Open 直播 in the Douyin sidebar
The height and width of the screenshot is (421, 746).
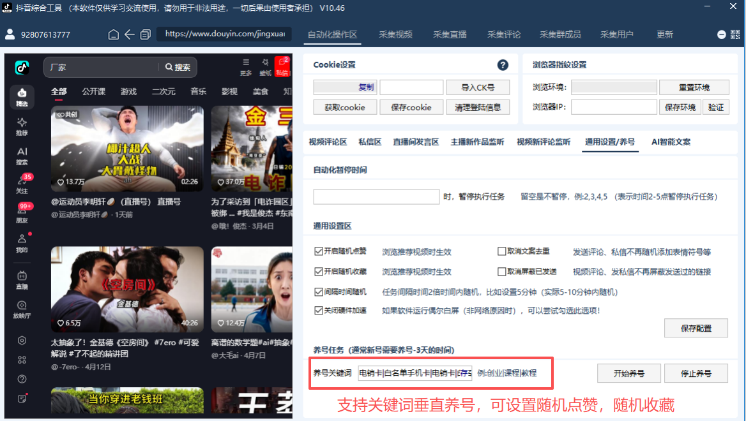22,281
